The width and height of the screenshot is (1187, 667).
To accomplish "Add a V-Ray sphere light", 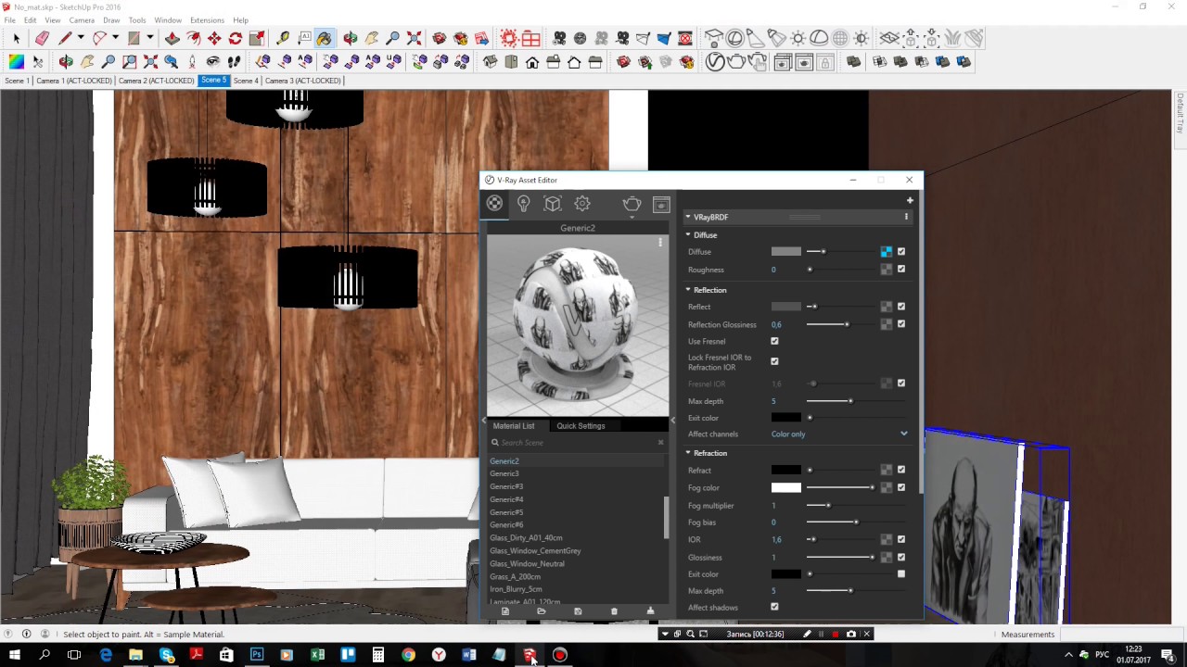I will 734,38.
